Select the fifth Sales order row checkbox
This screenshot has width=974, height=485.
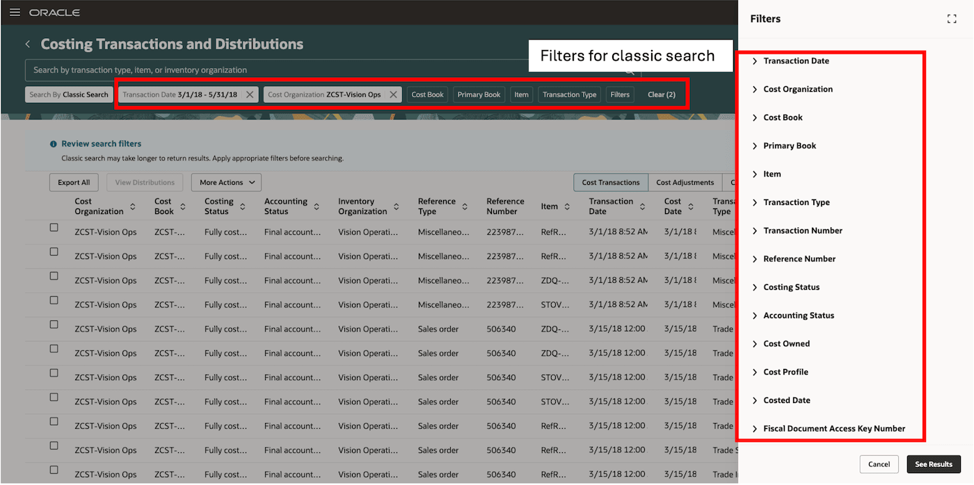click(x=54, y=421)
